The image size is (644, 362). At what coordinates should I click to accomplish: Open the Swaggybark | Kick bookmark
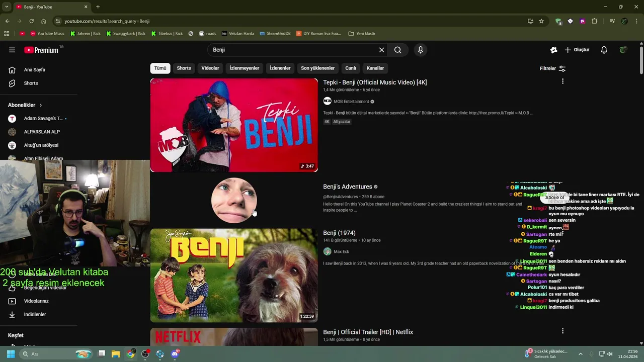click(x=125, y=34)
